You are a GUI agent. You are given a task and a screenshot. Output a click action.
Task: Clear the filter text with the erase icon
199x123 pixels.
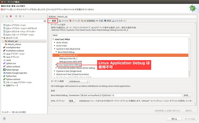[44, 21]
